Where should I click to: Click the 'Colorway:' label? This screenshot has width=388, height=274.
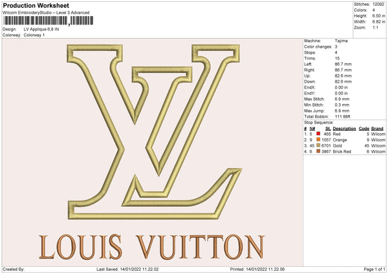coord(12,35)
